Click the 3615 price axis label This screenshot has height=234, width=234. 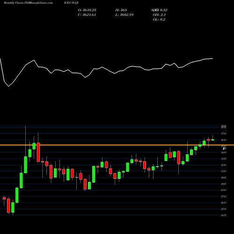click(224, 140)
